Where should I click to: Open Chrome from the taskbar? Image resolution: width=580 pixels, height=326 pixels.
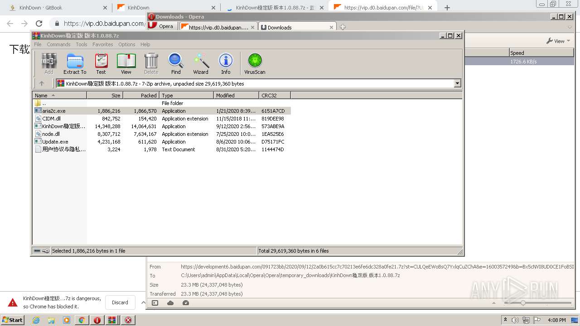point(82,320)
